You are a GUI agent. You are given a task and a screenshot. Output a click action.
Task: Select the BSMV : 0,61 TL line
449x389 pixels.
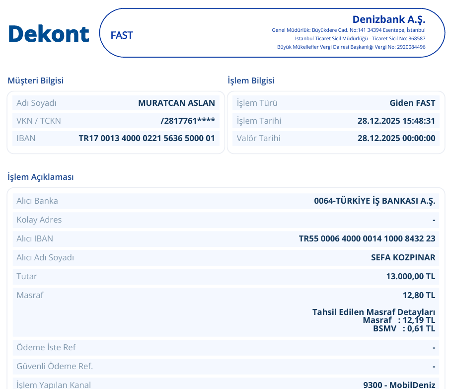coord(404,328)
